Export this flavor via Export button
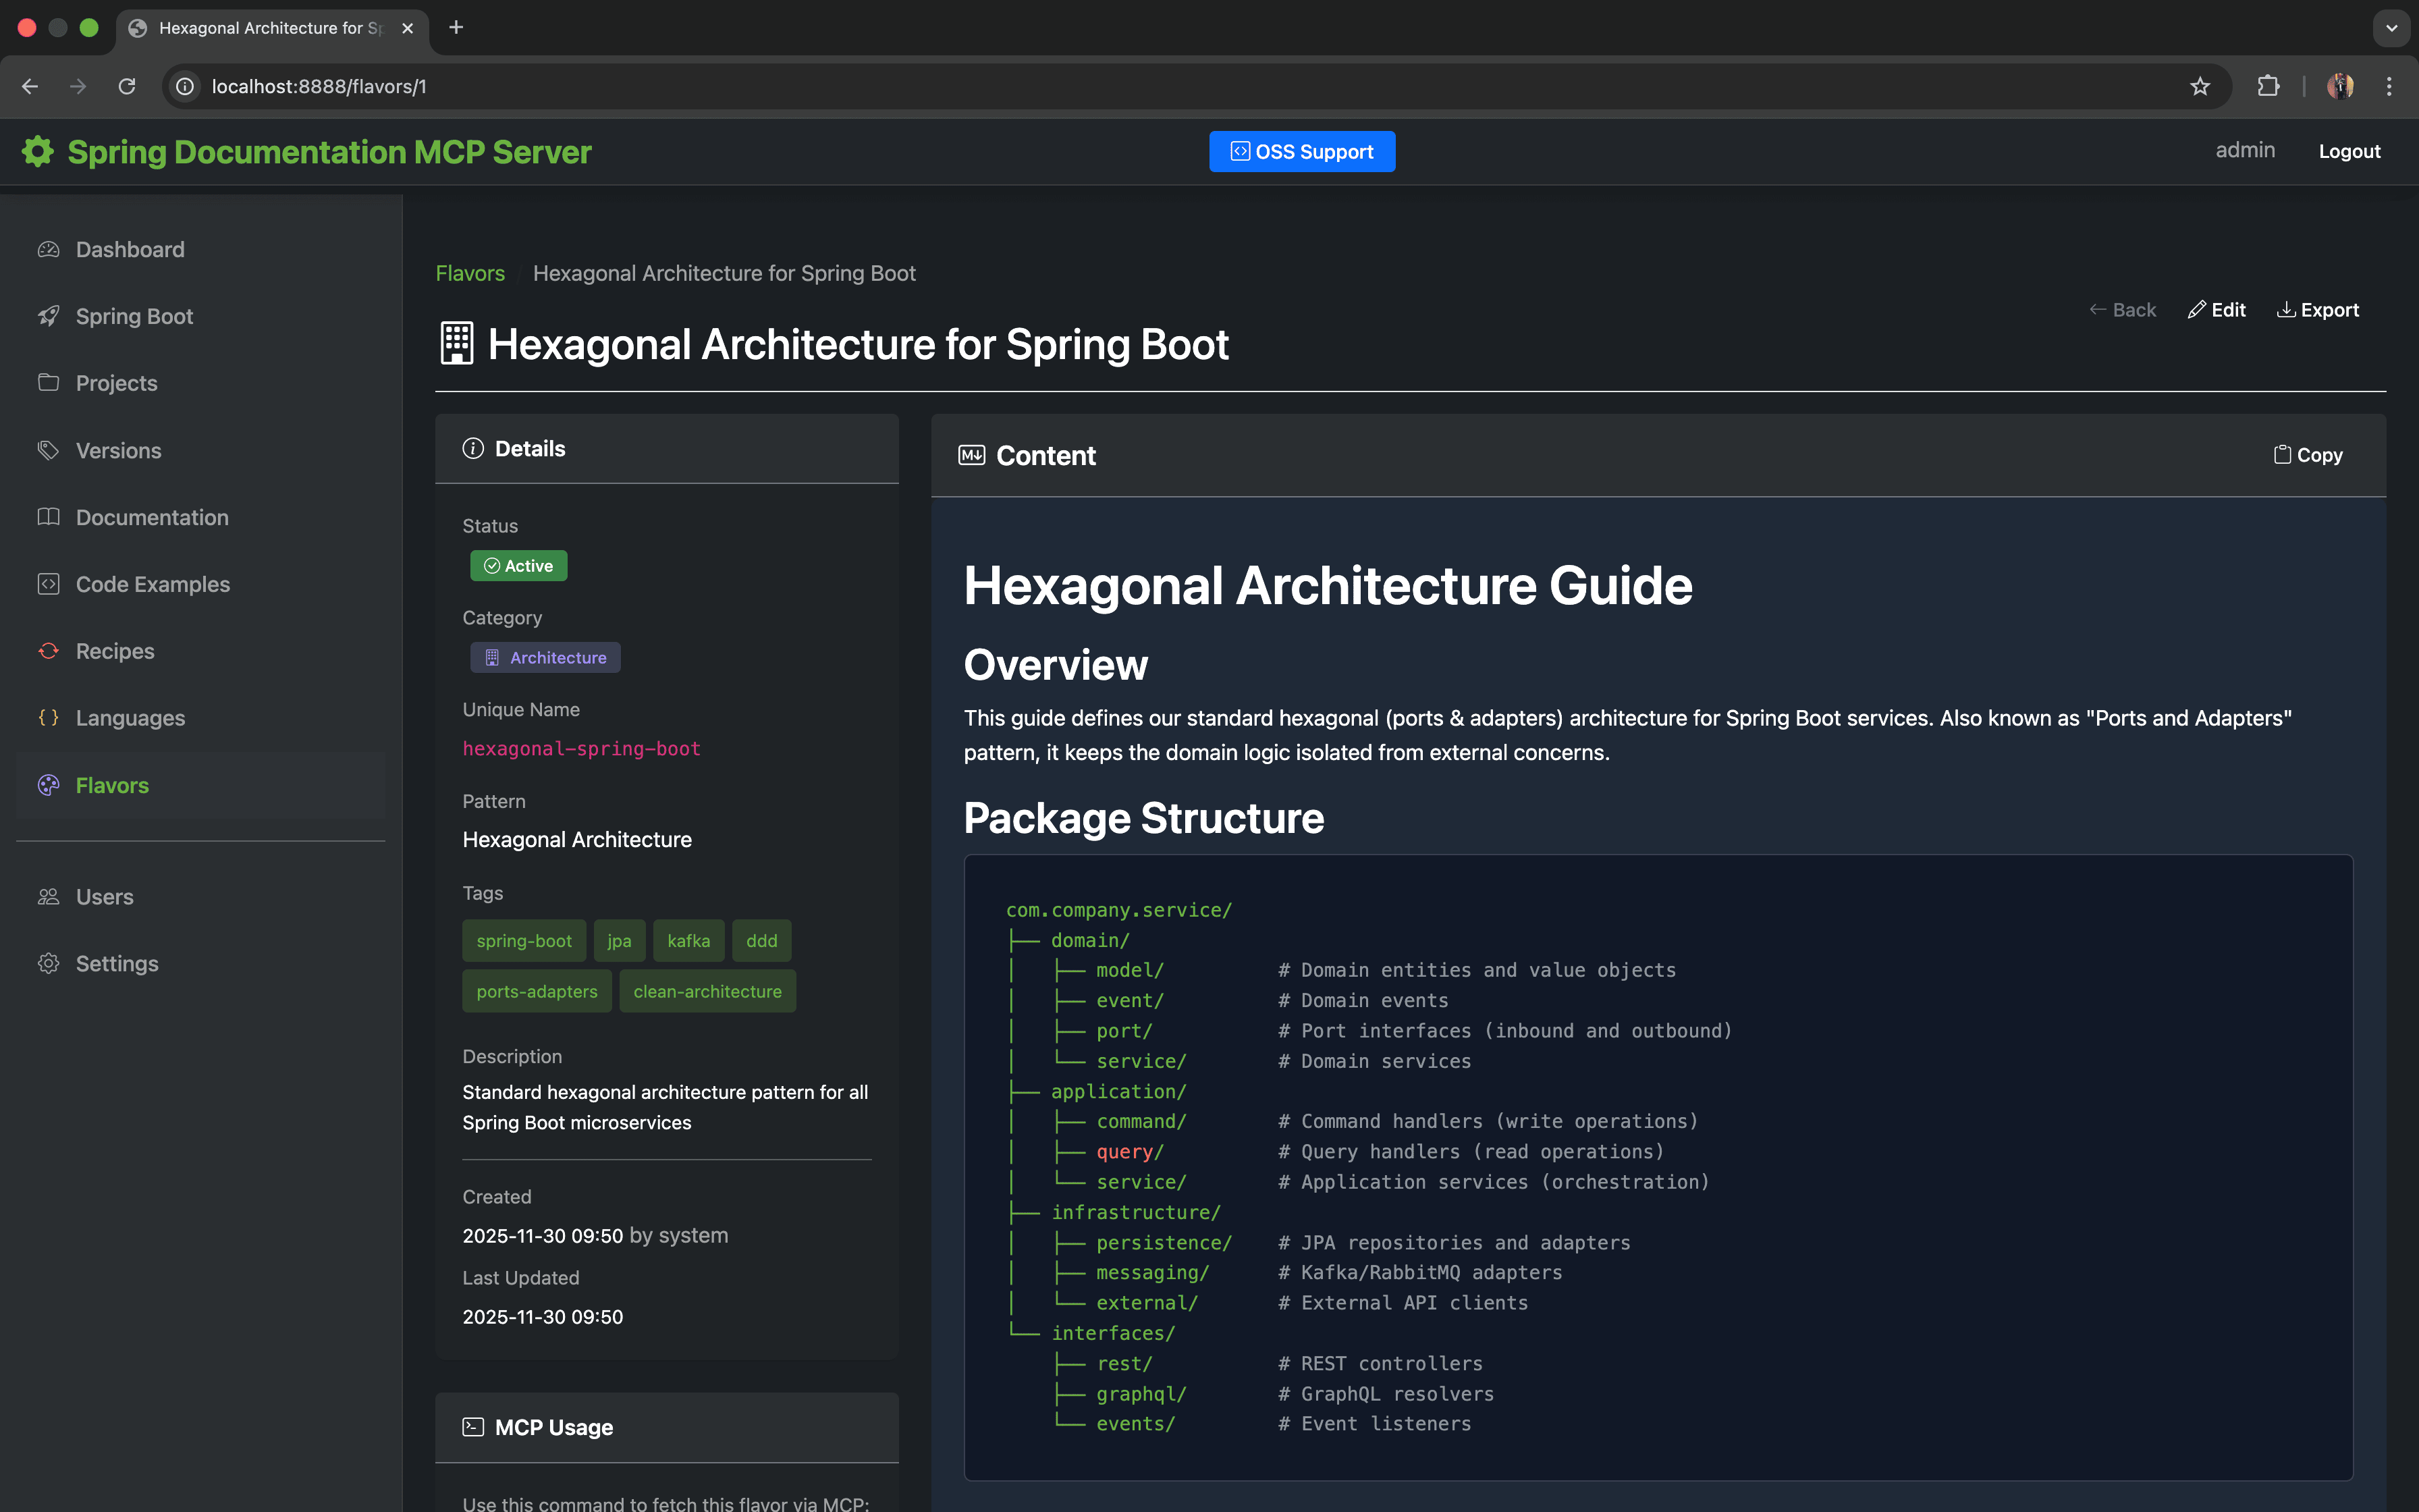Image resolution: width=2419 pixels, height=1512 pixels. (2317, 310)
